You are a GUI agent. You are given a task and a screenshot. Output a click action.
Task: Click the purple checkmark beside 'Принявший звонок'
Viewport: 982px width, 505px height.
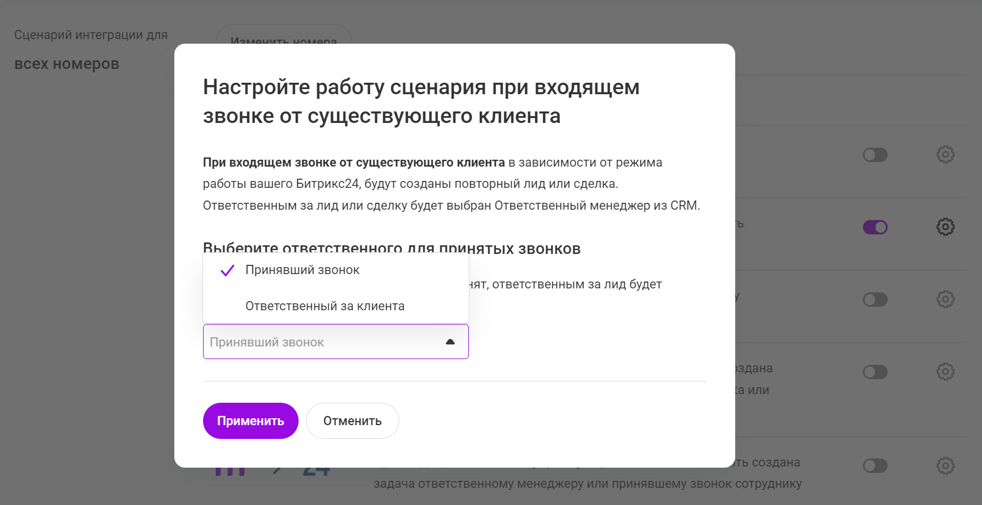[227, 271]
